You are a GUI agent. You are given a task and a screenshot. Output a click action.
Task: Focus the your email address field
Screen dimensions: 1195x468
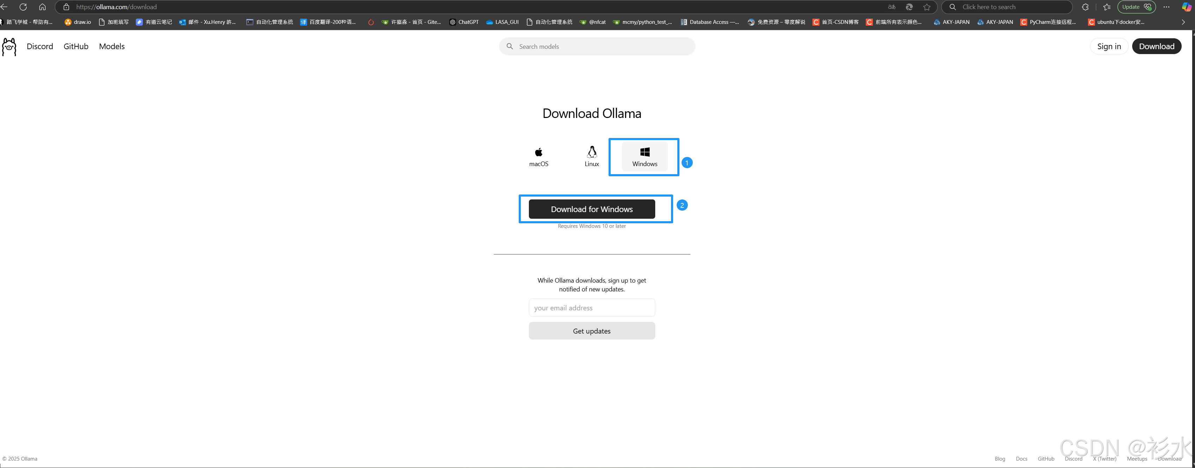[x=591, y=308]
